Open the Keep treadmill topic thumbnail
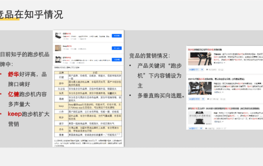263x166 pixels. [x=58, y=48]
